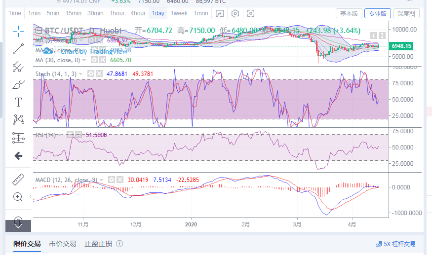Screen dimensions: 432x255
Task: Select the 1week interval
Action: 179,13
